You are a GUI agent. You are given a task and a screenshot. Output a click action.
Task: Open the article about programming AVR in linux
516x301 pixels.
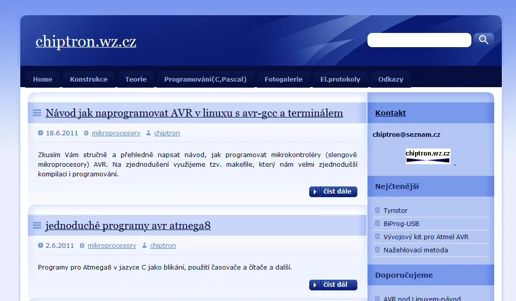coord(194,113)
